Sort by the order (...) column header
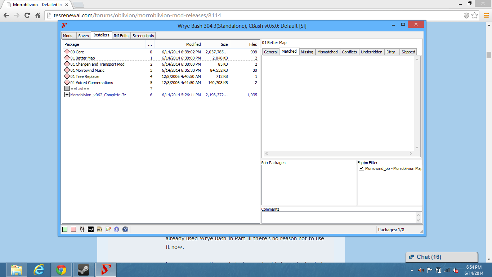 pos(150,44)
